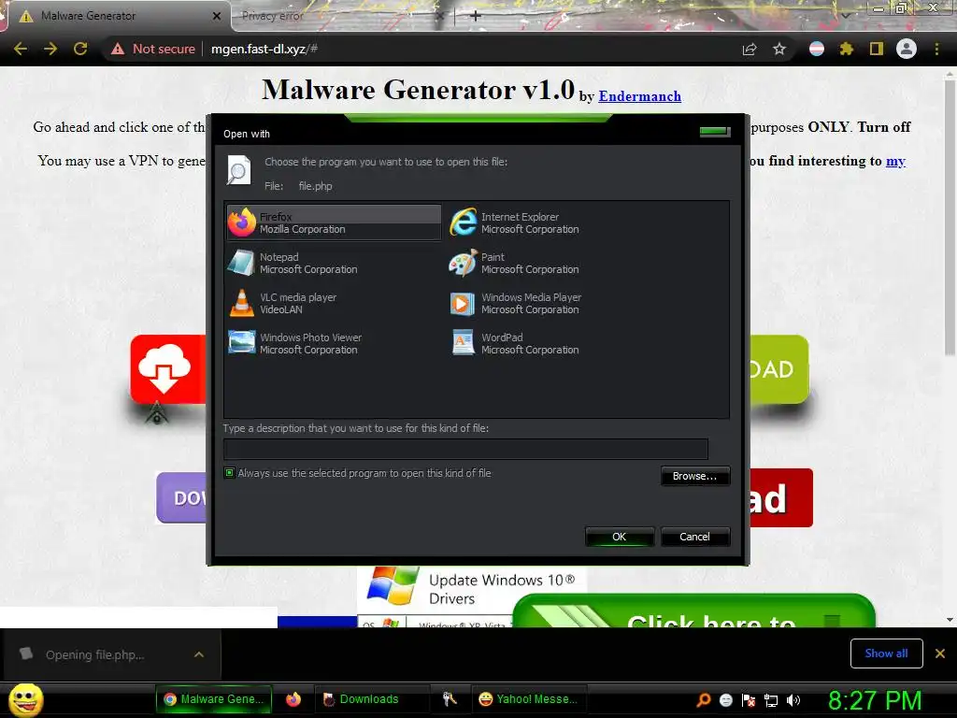This screenshot has width=957, height=718.
Task: Go back in Chrome browser
Action: click(x=21, y=49)
